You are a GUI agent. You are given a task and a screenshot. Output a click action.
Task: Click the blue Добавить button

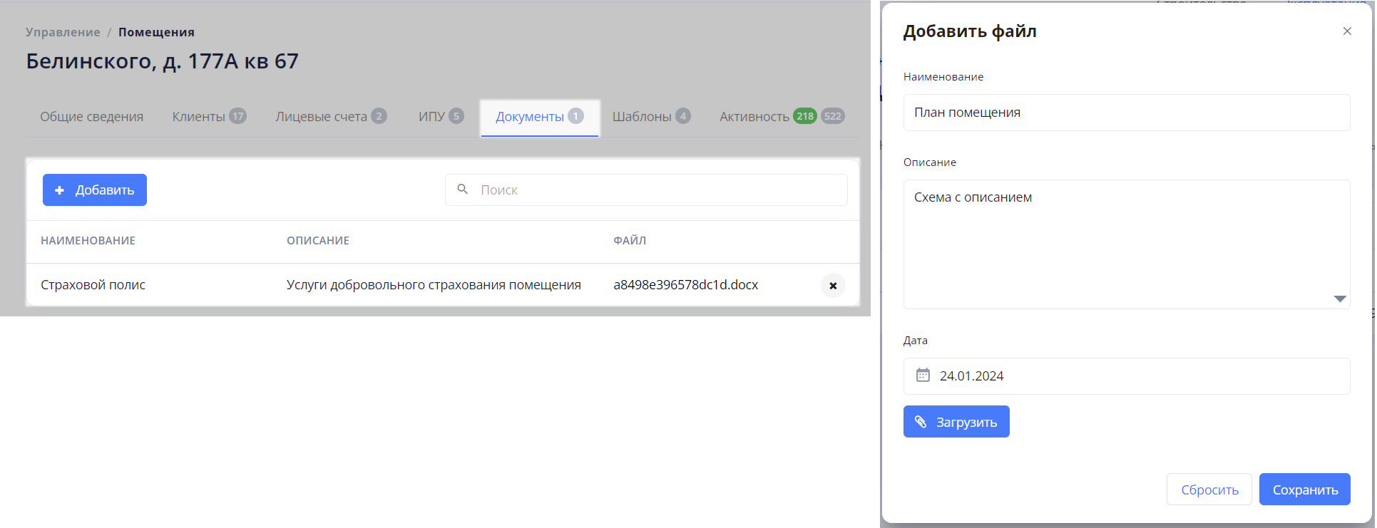[x=95, y=190]
